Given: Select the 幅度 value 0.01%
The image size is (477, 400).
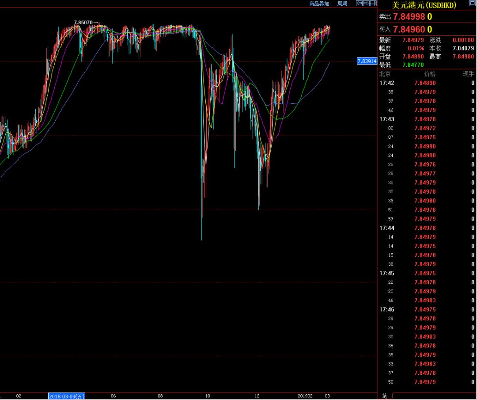Looking at the screenshot, I should click(416, 48).
